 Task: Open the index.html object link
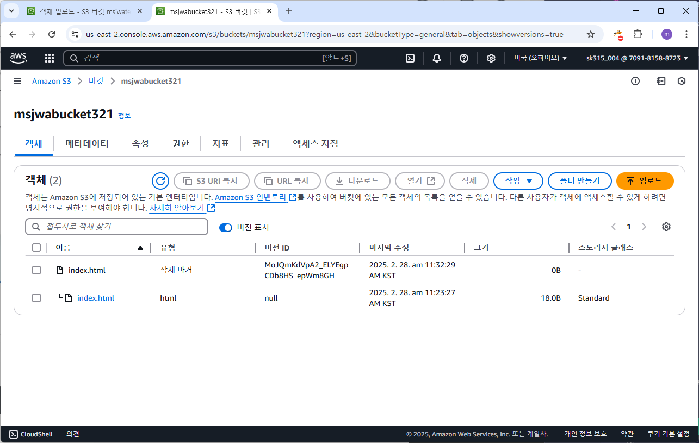click(x=96, y=298)
